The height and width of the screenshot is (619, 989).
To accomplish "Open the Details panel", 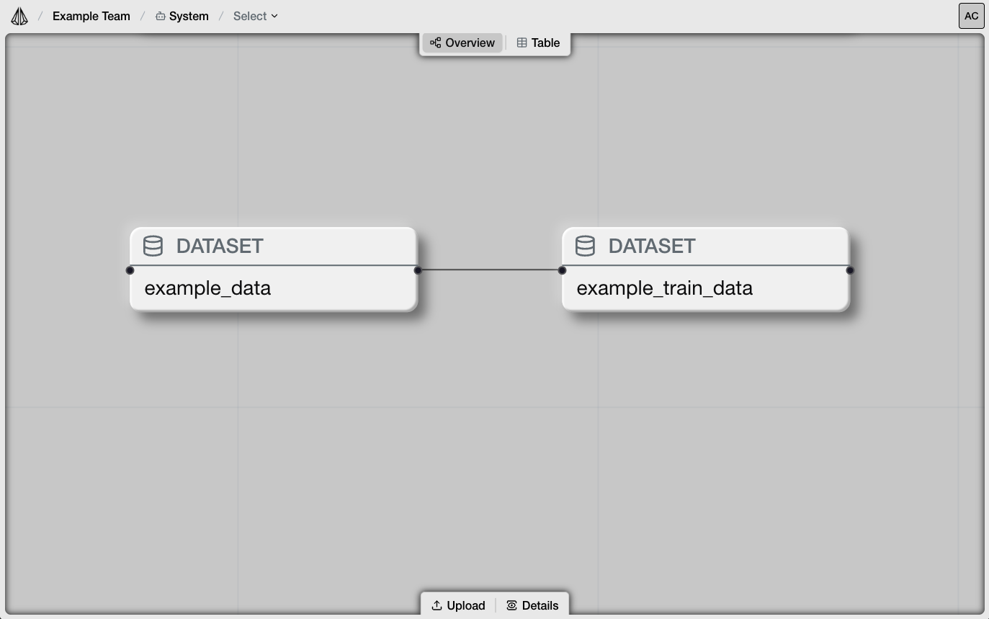I will 533,605.
